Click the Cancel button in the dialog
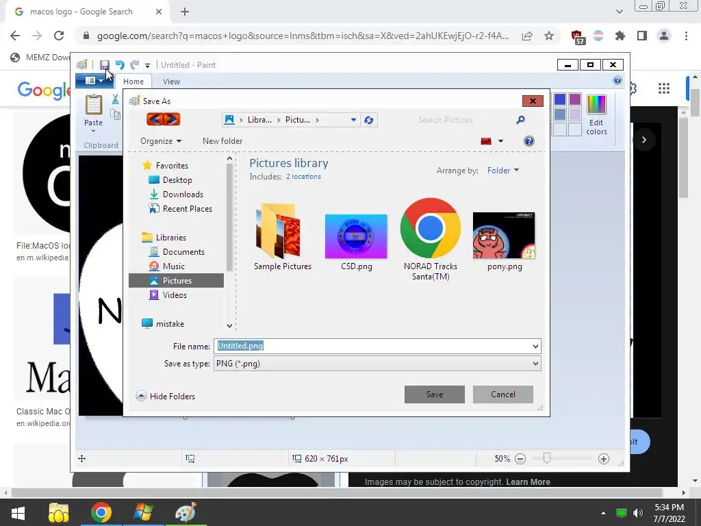This screenshot has height=526, width=701. (503, 394)
